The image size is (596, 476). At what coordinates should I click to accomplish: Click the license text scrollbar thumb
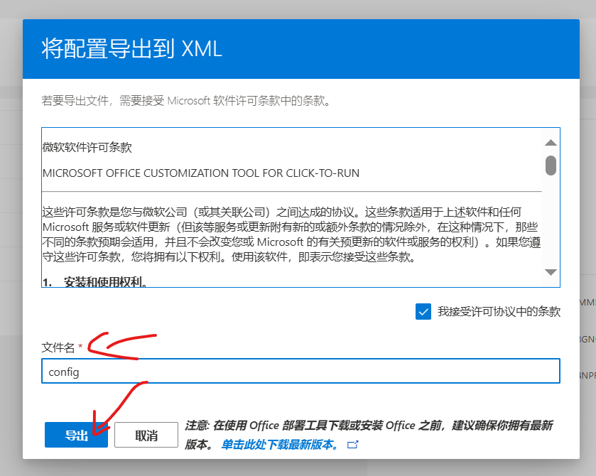click(x=551, y=166)
